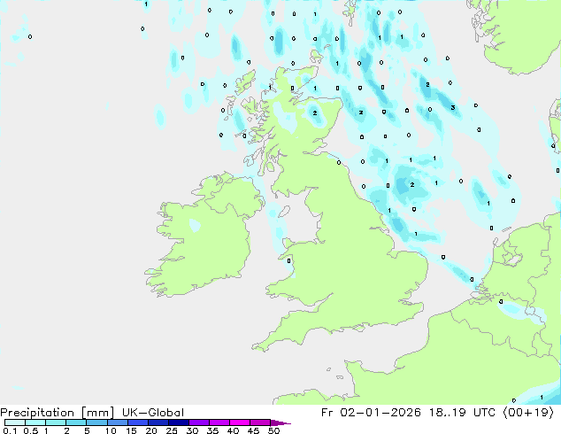This screenshot has height=434, width=561.
Task: Click the legend tick label '0.5'
Action: [31, 430]
